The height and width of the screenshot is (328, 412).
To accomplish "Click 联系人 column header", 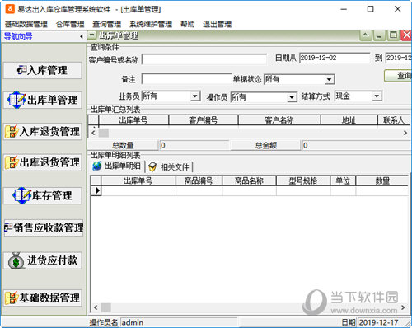I will coord(394,120).
